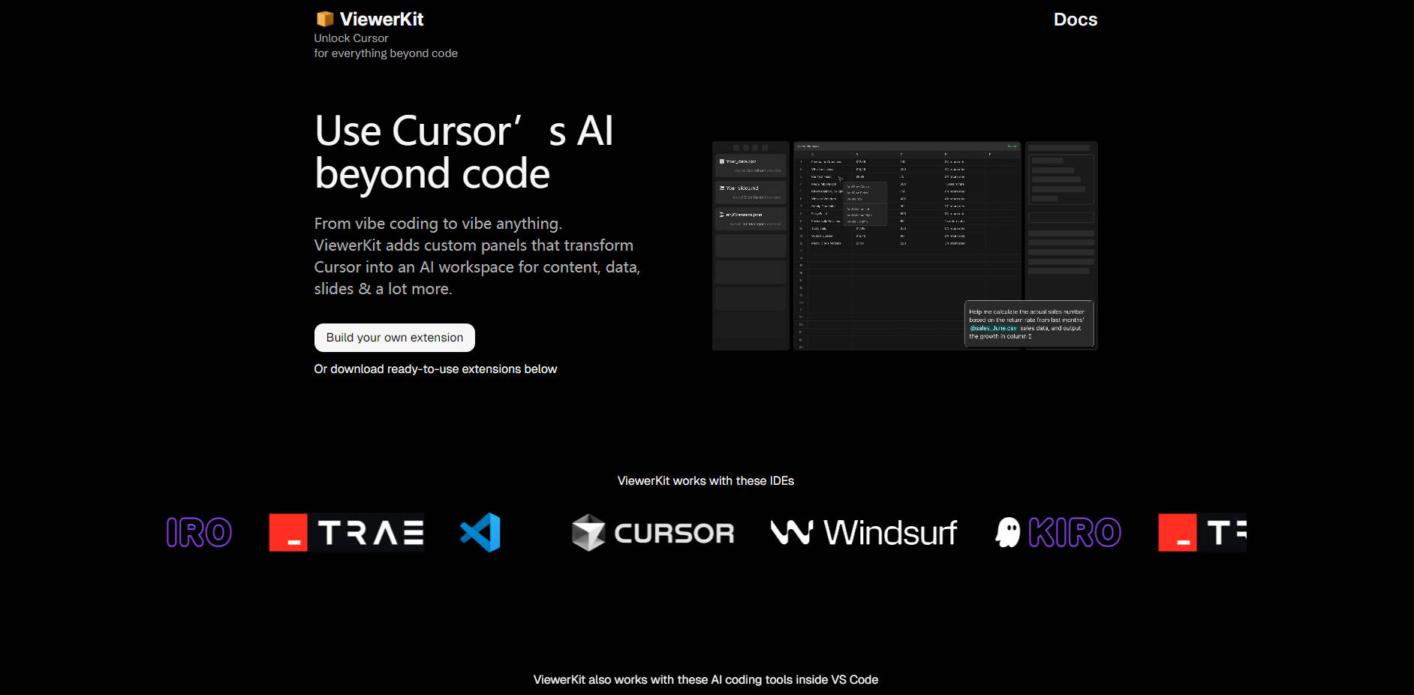
Task: Click the Cursor cube logo
Action: [x=588, y=532]
